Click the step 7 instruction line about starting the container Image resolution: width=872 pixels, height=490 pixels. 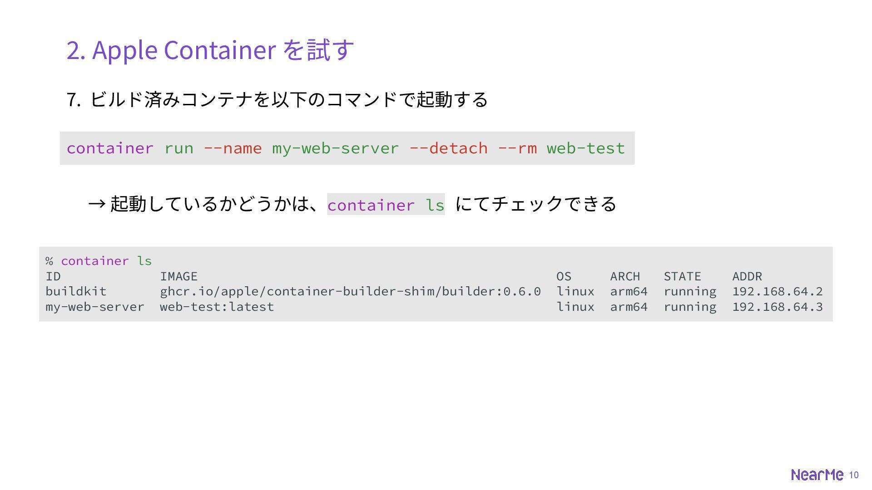[277, 99]
